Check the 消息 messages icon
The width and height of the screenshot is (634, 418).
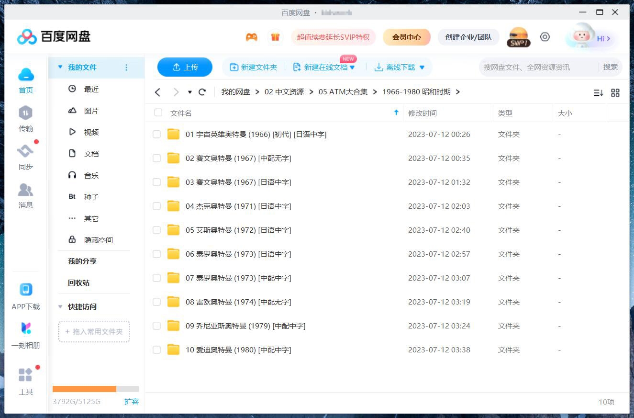26,190
